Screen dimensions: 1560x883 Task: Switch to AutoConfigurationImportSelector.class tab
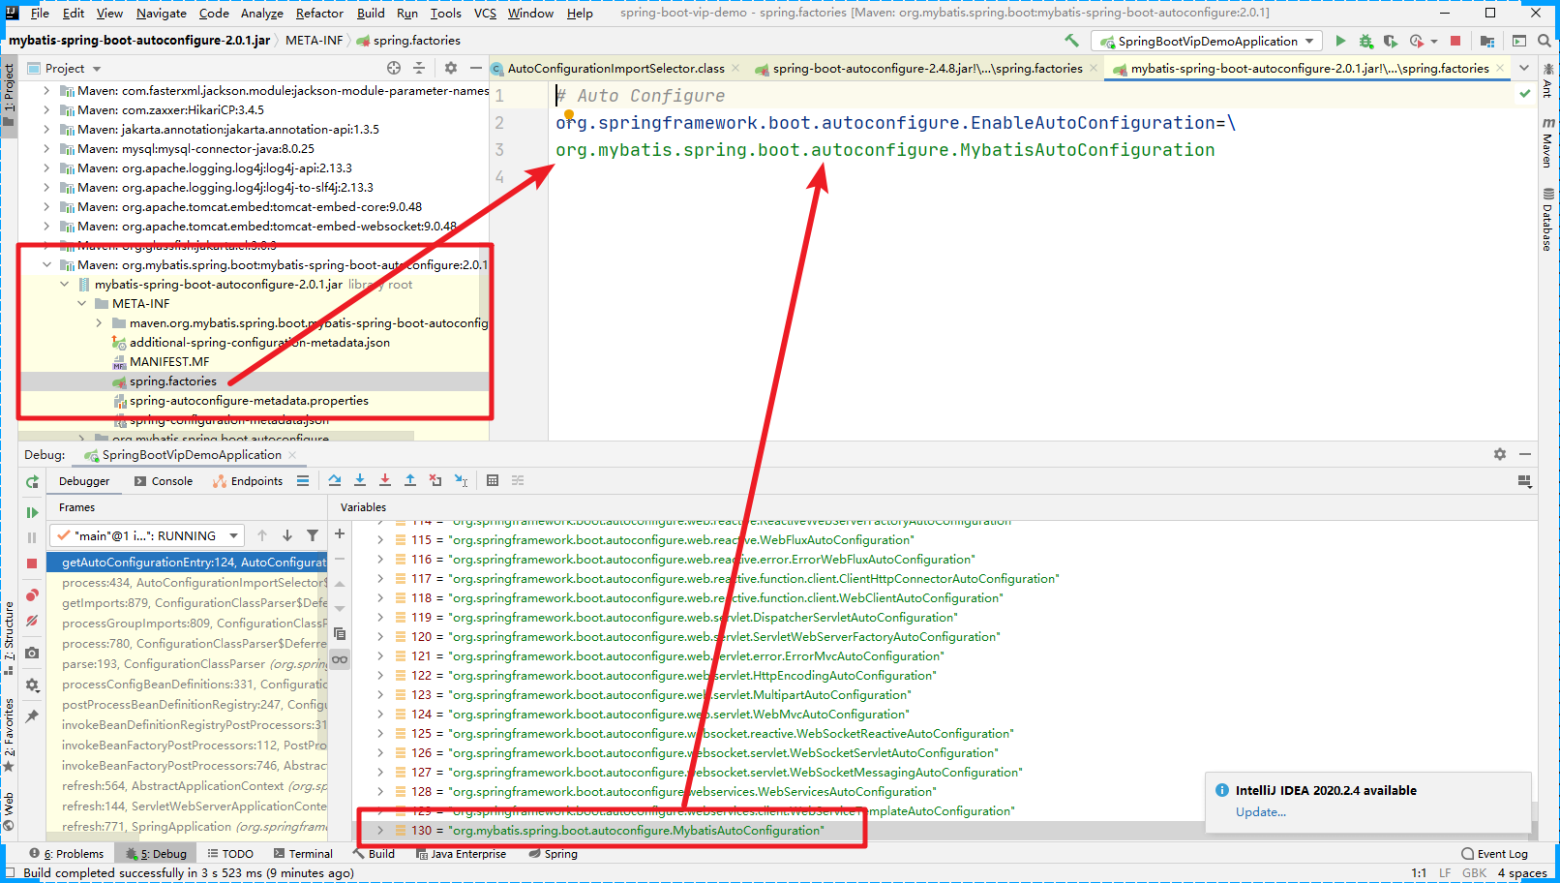[x=615, y=69]
